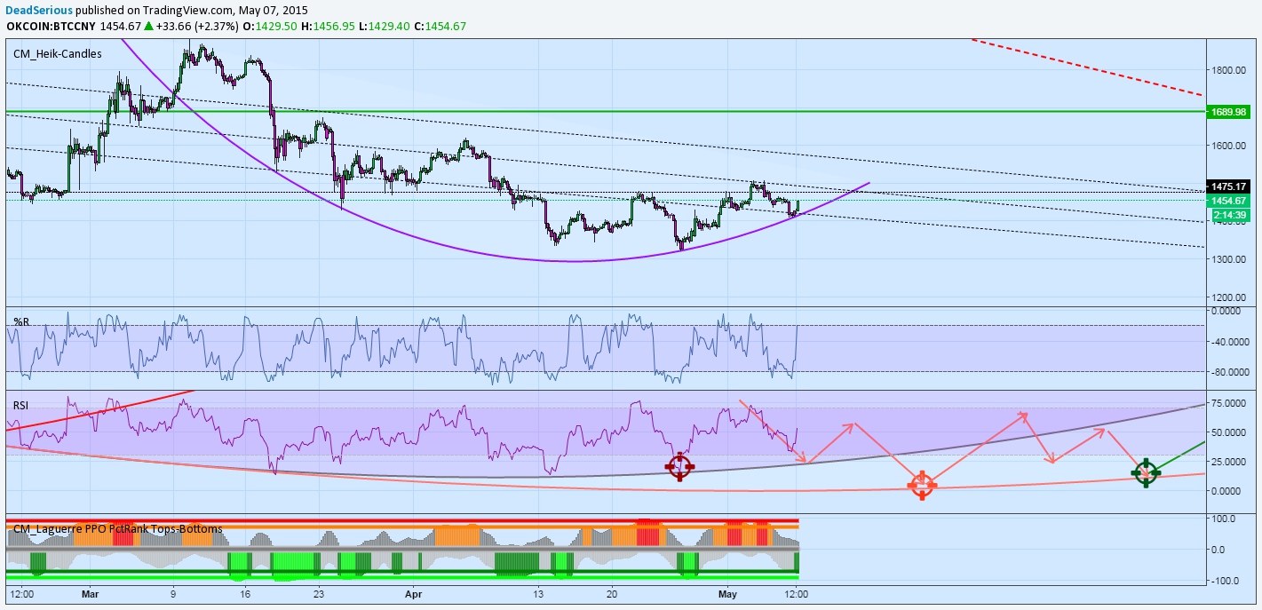Viewport: 1262px width, 610px height.
Task: Click the 2:14:39 bar countdown label
Action: 1229,215
